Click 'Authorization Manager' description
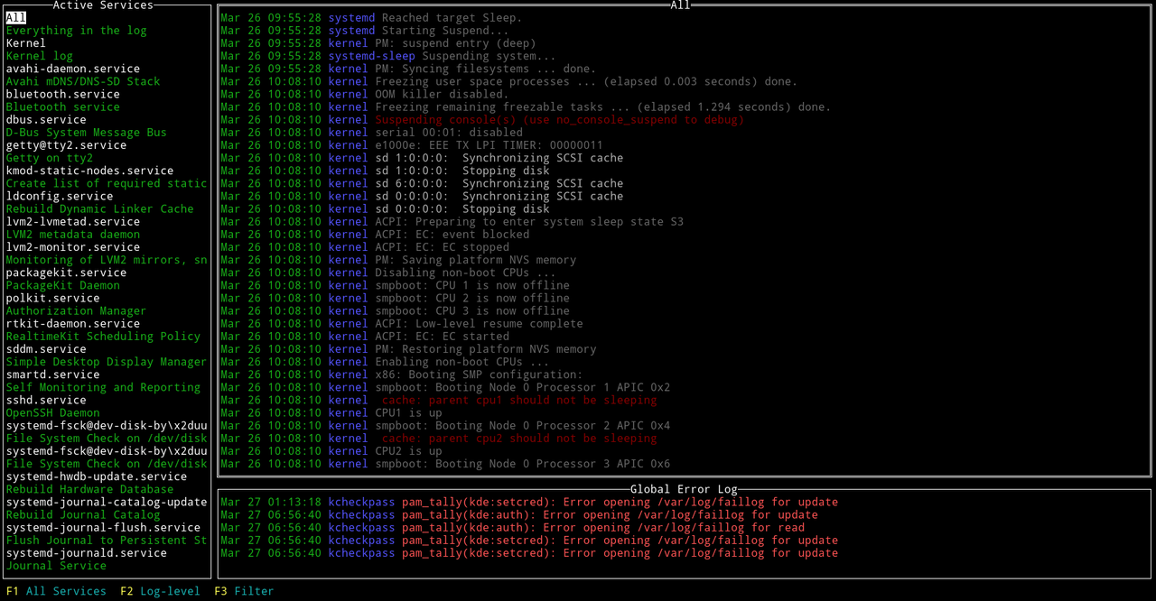 [x=76, y=310]
